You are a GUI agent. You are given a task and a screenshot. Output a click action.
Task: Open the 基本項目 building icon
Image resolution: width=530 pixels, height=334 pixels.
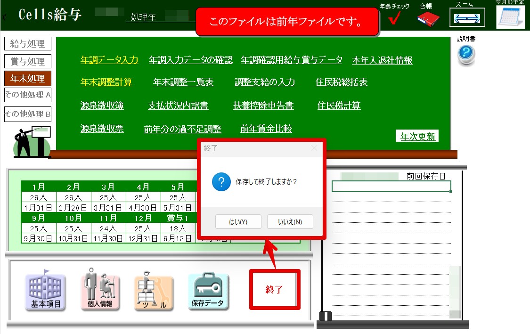[x=46, y=292]
